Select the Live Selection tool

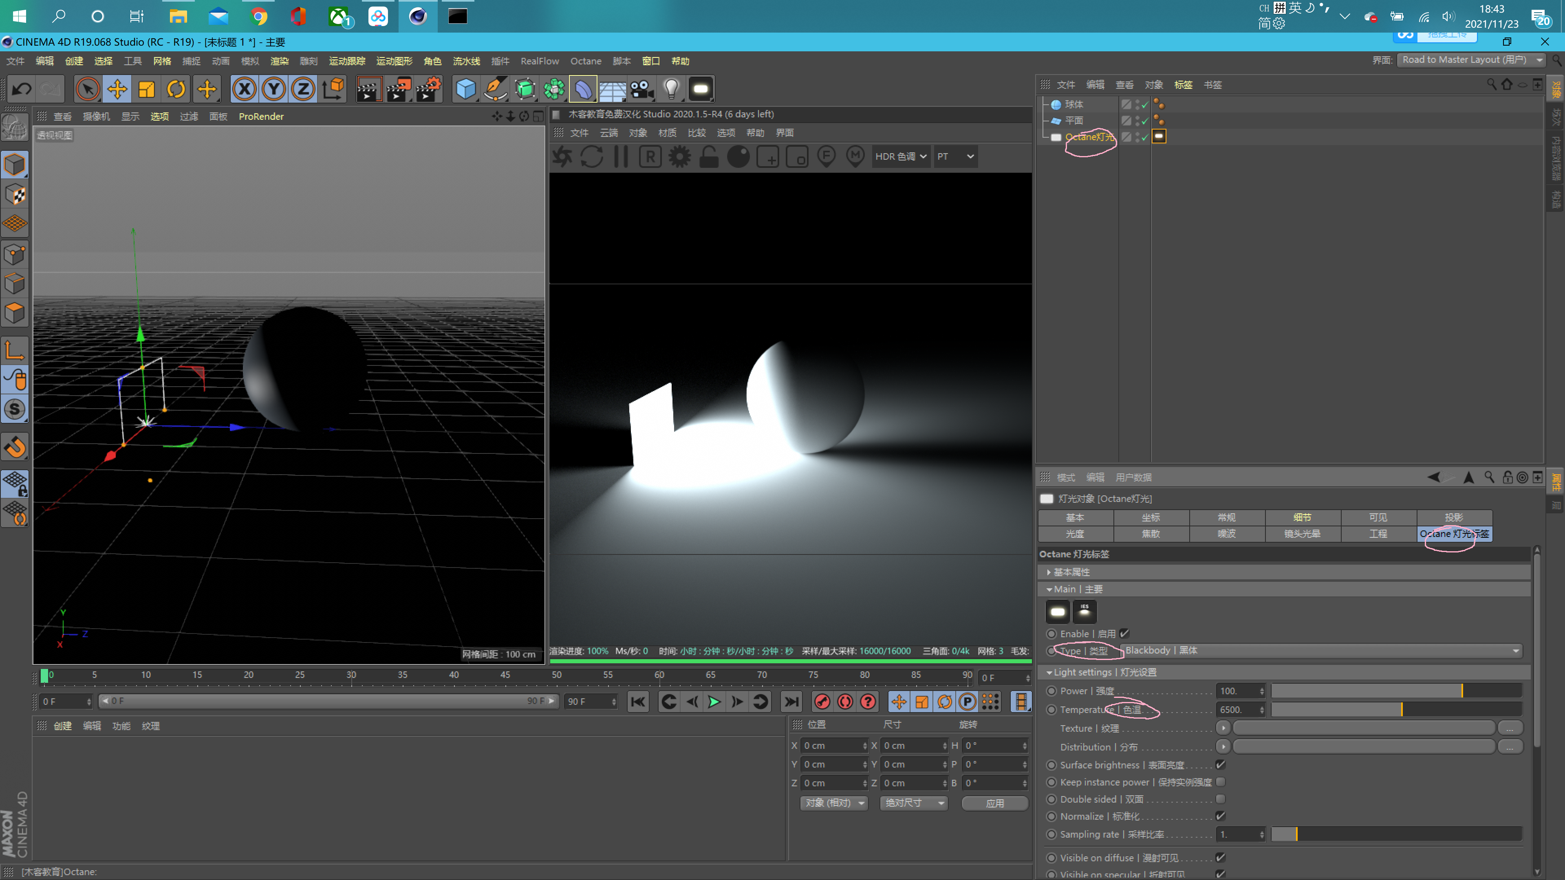pyautogui.click(x=88, y=89)
